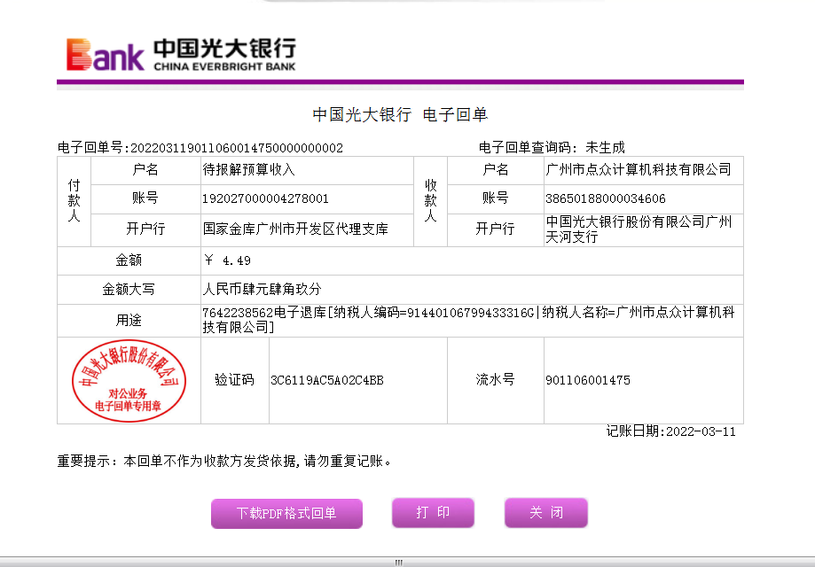
Task: Select the receipt number 2022031190110600147500000000002
Action: coord(237,148)
